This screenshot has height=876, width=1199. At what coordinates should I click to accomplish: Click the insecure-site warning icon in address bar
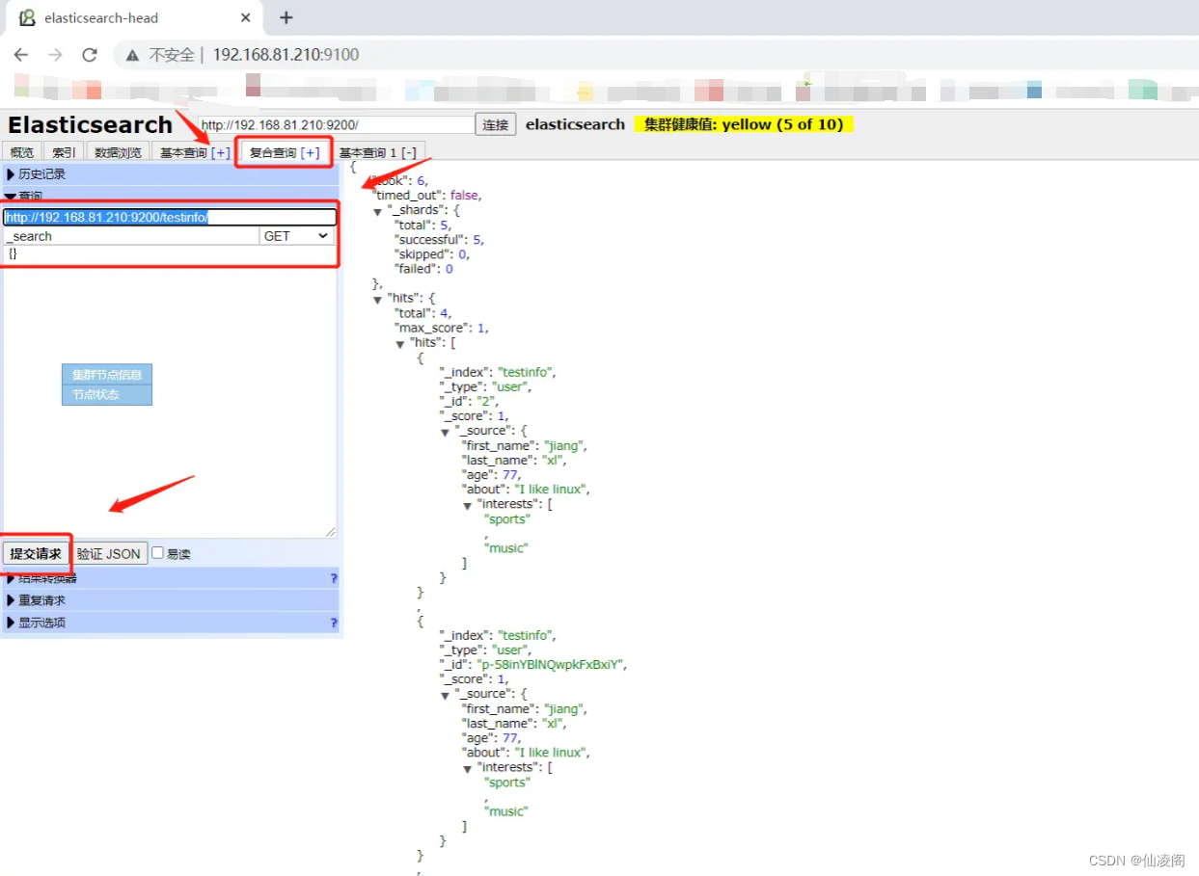[132, 55]
